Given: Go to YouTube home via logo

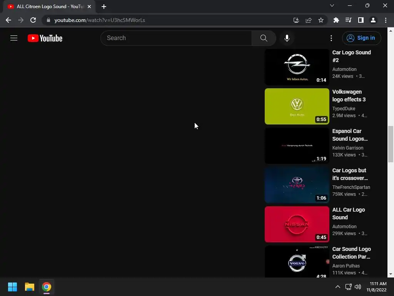Looking at the screenshot, I should pos(45,38).
